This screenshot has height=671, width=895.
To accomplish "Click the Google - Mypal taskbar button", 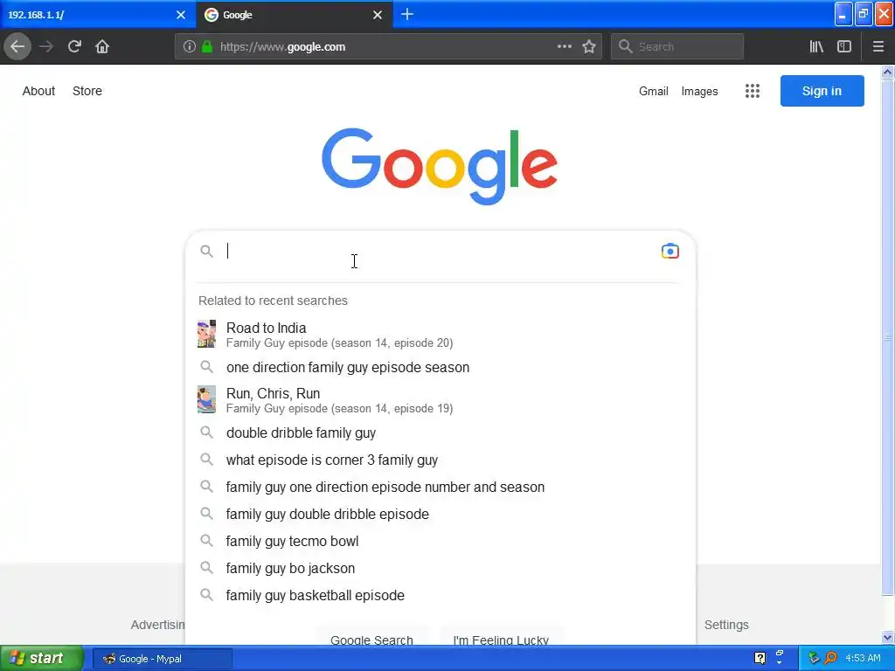I will (x=162, y=659).
